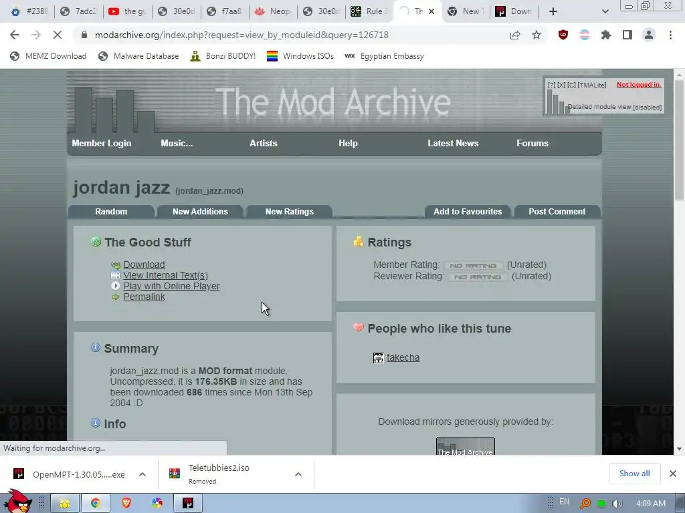Open Chrome's three-dot menu
The width and height of the screenshot is (685, 513).
pyautogui.click(x=670, y=35)
